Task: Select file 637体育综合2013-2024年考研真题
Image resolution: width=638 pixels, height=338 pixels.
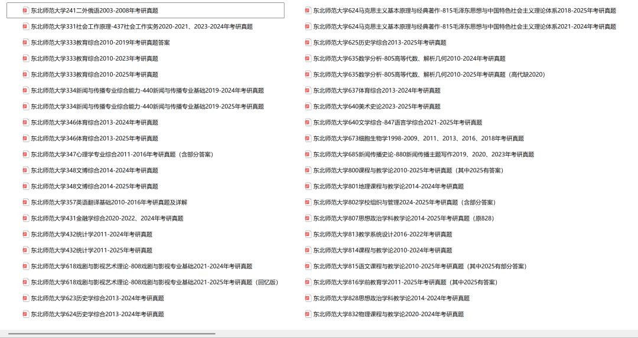Action: (377, 90)
